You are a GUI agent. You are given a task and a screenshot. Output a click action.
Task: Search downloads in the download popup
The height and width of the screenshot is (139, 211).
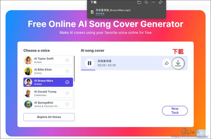(146, 2)
